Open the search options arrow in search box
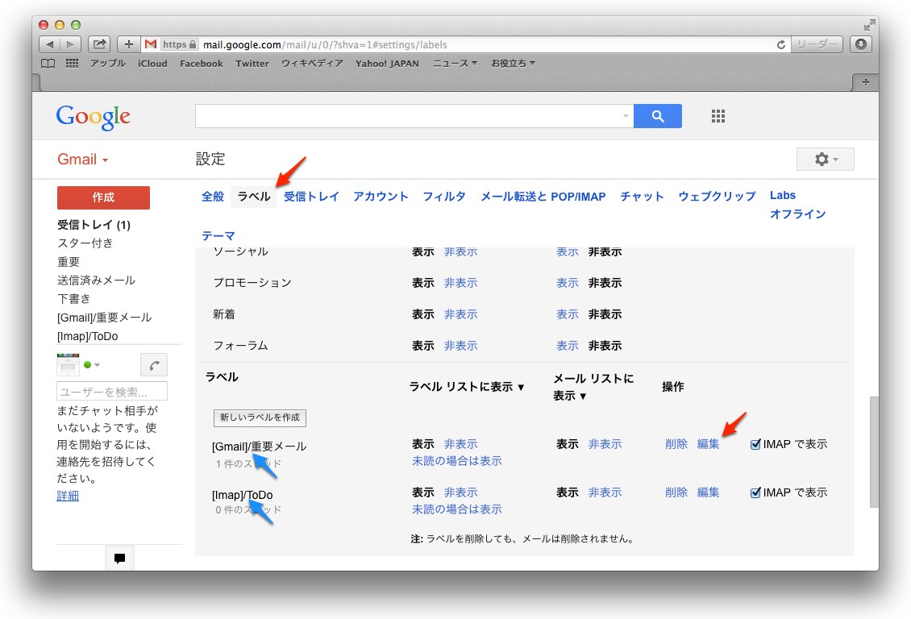Screen dimensions: 911x619 click(626, 116)
